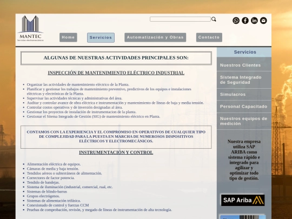Click the 'Nuestra empresa utiliza SAP ARIBA' paragraph

244,160
